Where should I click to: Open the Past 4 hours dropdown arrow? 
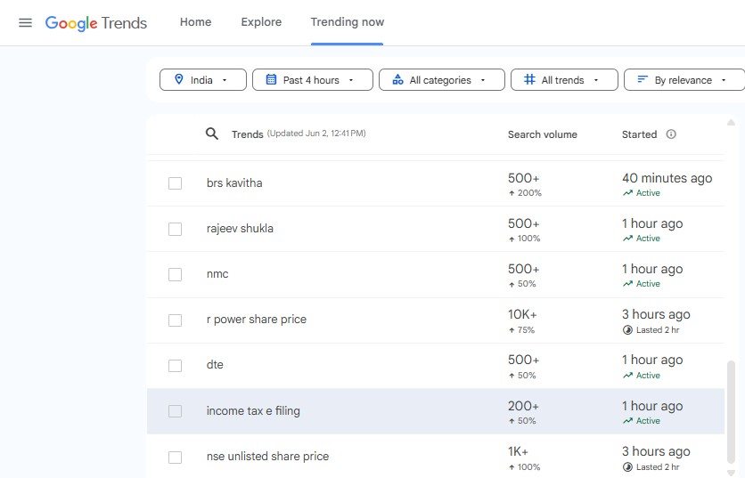point(351,80)
